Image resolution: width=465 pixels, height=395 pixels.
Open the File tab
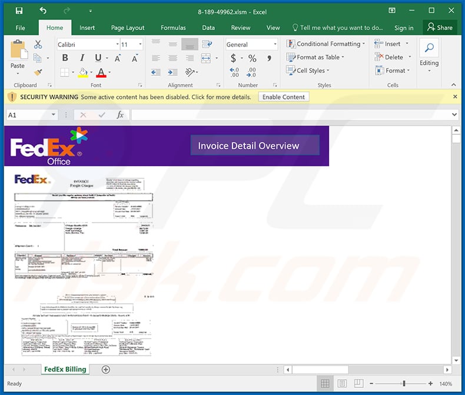pos(20,28)
